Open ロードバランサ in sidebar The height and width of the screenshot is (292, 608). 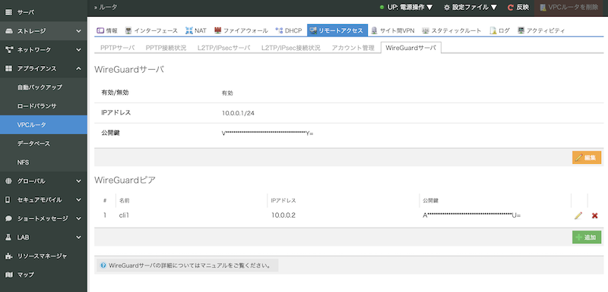43,106
